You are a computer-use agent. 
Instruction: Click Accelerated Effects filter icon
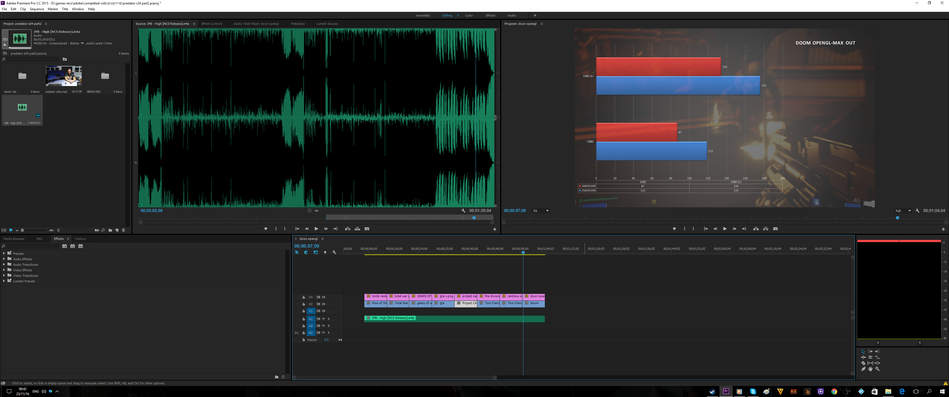coord(65,246)
